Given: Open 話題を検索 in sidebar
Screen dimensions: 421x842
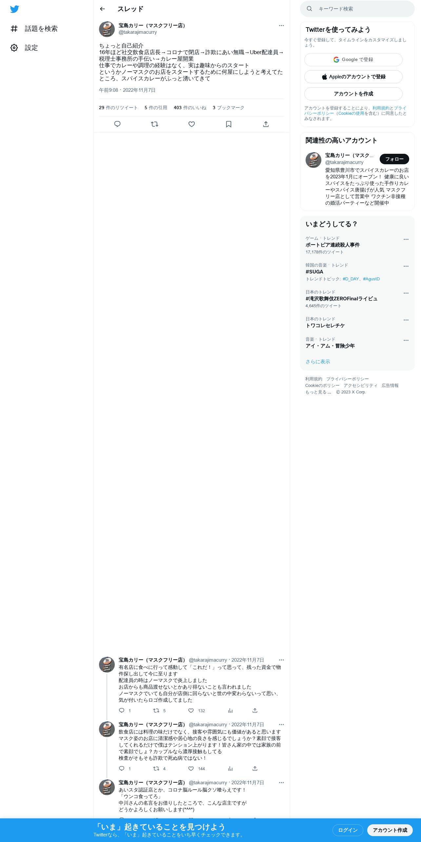Looking at the screenshot, I should (34, 29).
